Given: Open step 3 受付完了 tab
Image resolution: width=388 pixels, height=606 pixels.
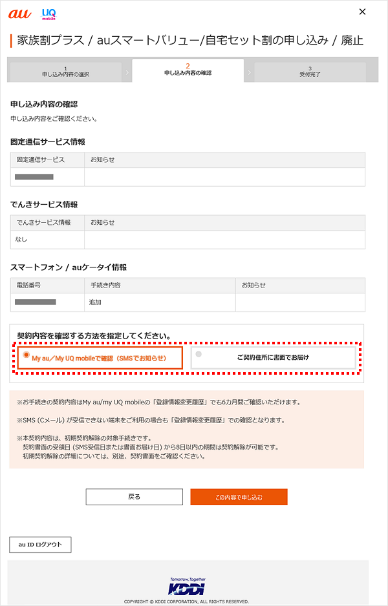Looking at the screenshot, I should tap(310, 72).
